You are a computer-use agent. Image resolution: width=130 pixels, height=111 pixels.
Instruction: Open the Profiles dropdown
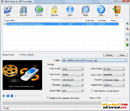[x=95, y=61]
